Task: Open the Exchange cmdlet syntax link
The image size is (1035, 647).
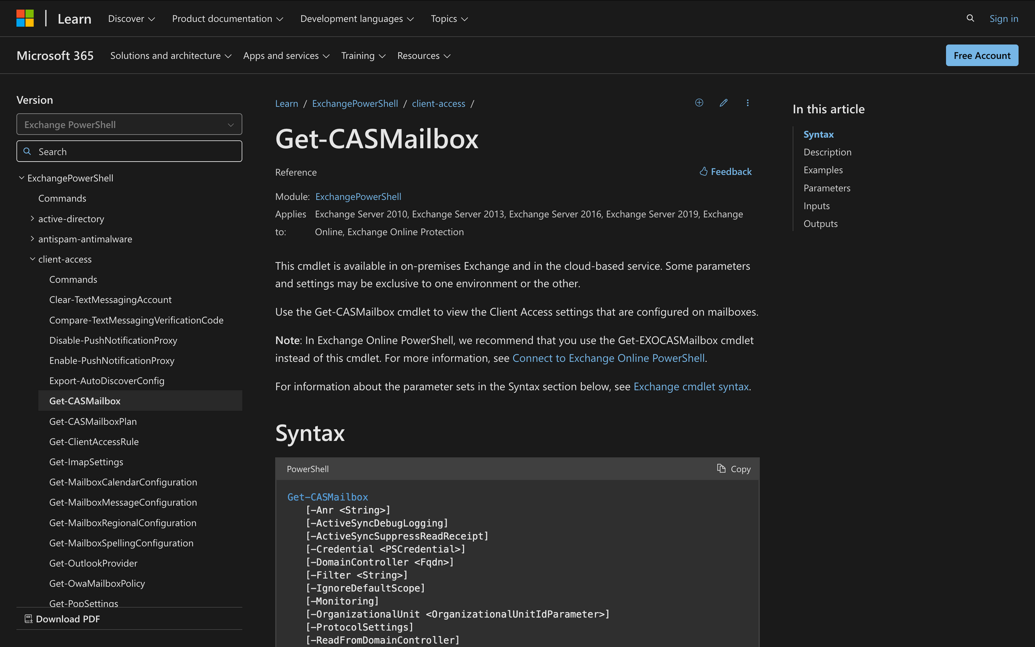Action: [691, 387]
